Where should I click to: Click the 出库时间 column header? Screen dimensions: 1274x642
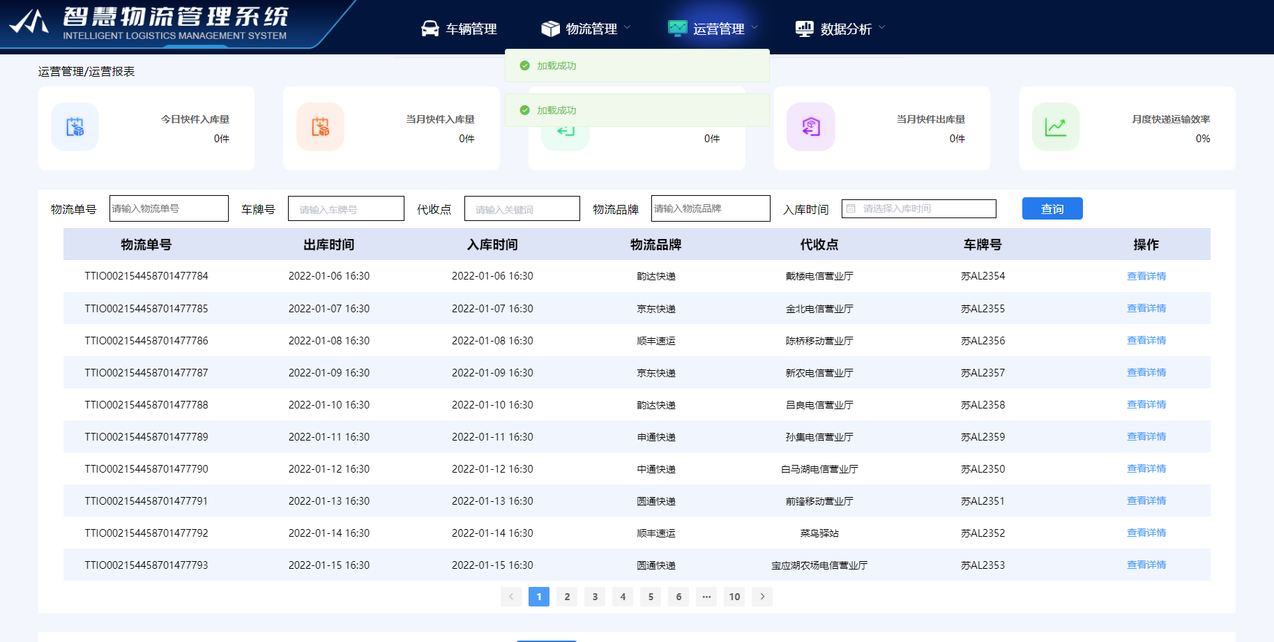click(329, 245)
